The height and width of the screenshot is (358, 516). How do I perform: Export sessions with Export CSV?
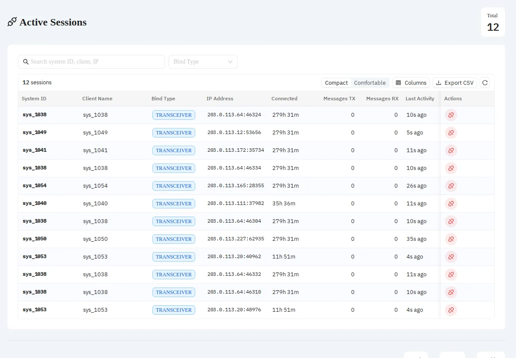455,83
